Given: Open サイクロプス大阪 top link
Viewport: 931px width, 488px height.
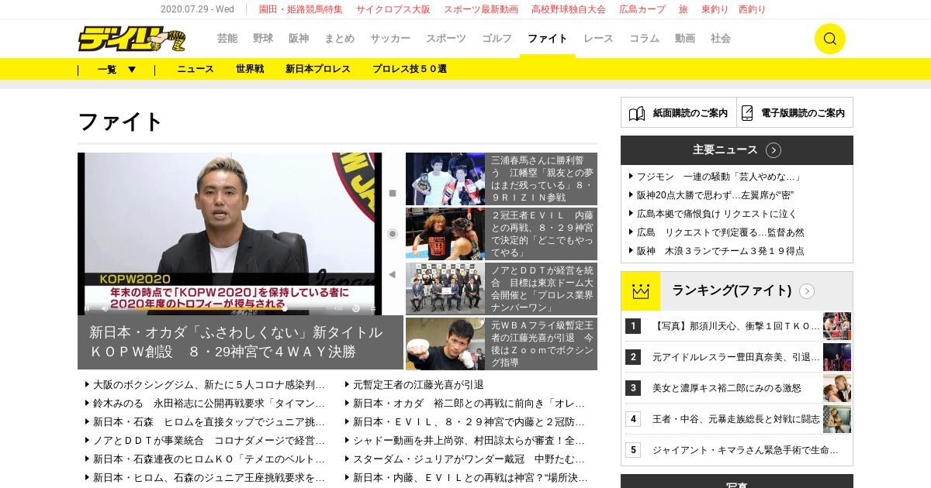Looking at the screenshot, I should [x=393, y=9].
